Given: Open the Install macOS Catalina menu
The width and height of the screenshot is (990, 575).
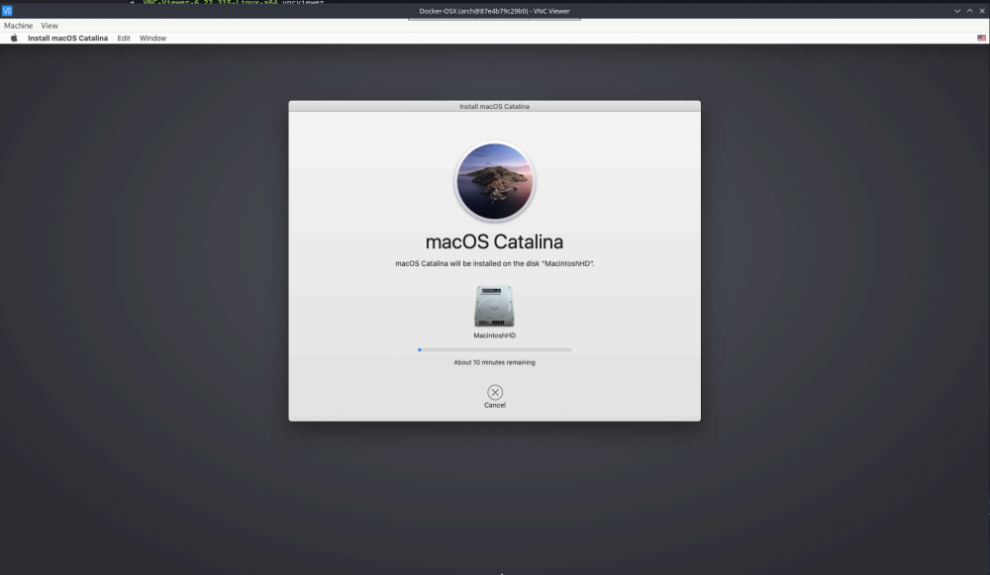Looking at the screenshot, I should (x=67, y=38).
